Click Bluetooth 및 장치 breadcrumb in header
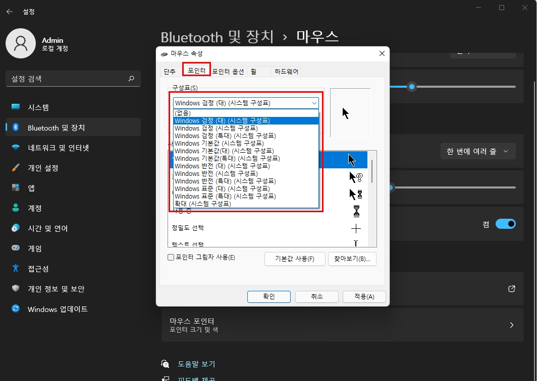Viewport: 537px width, 381px height. [217, 37]
